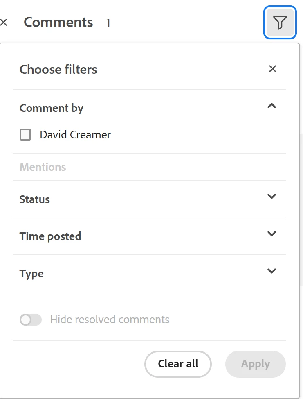Click the funnel filter icon
Screen dimensions: 303x399
pyautogui.click(x=280, y=23)
